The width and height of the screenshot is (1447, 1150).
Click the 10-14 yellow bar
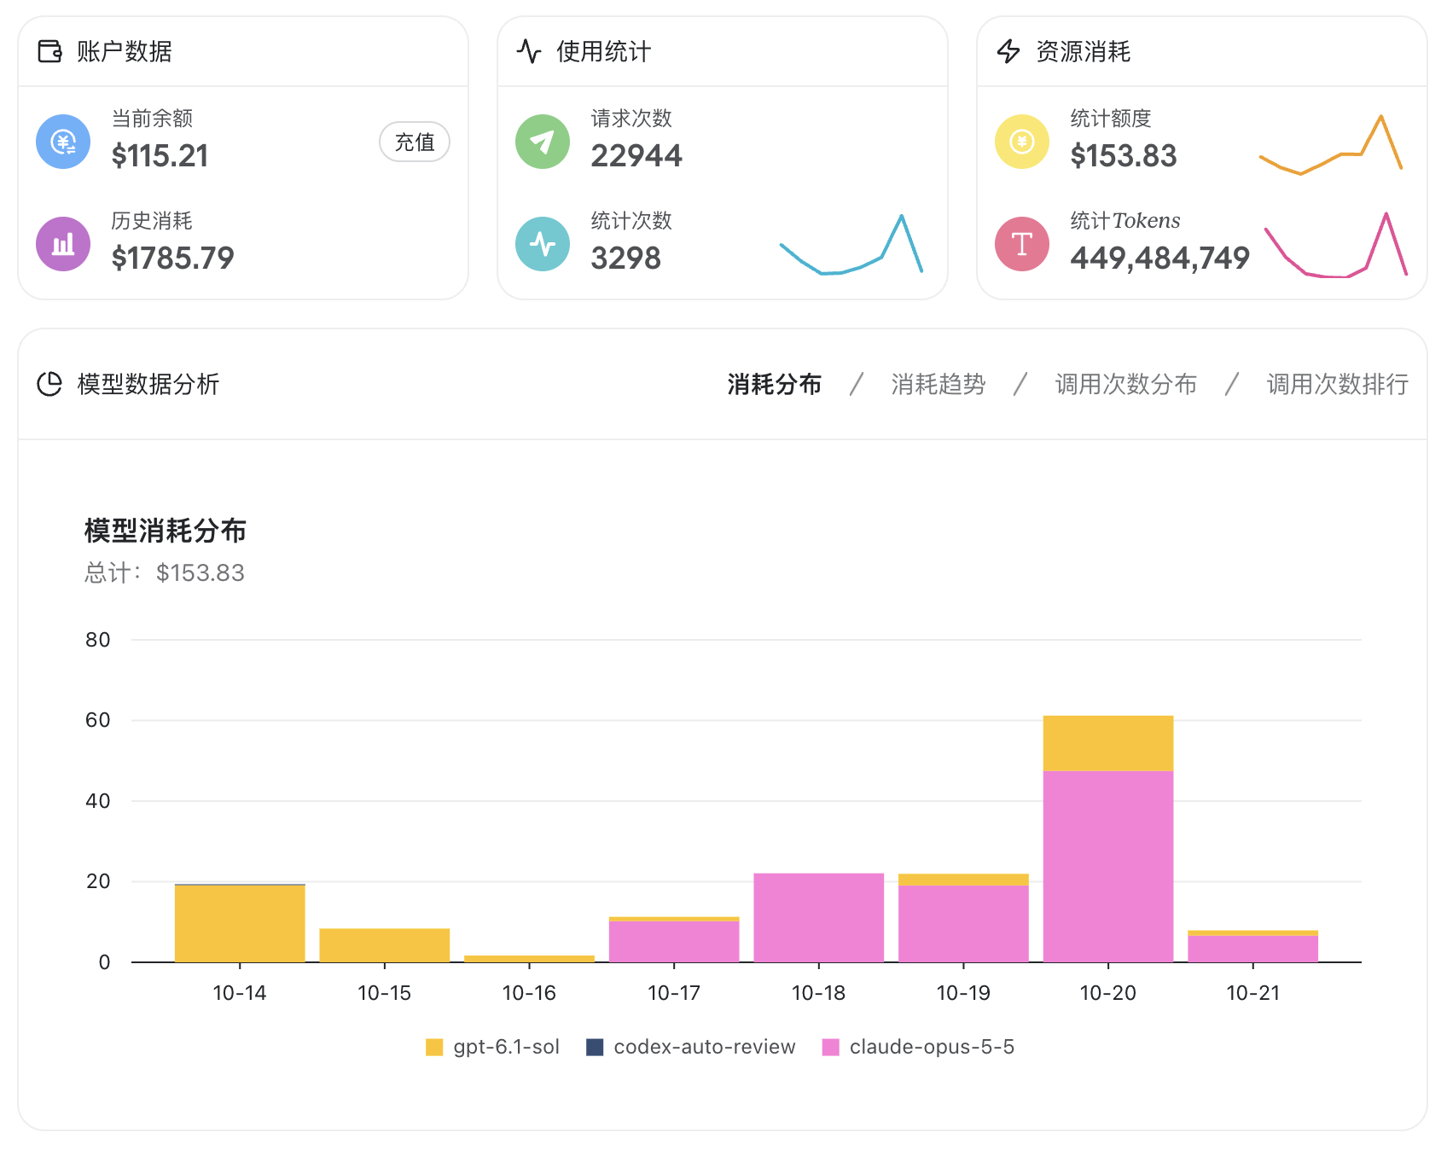pyautogui.click(x=240, y=924)
